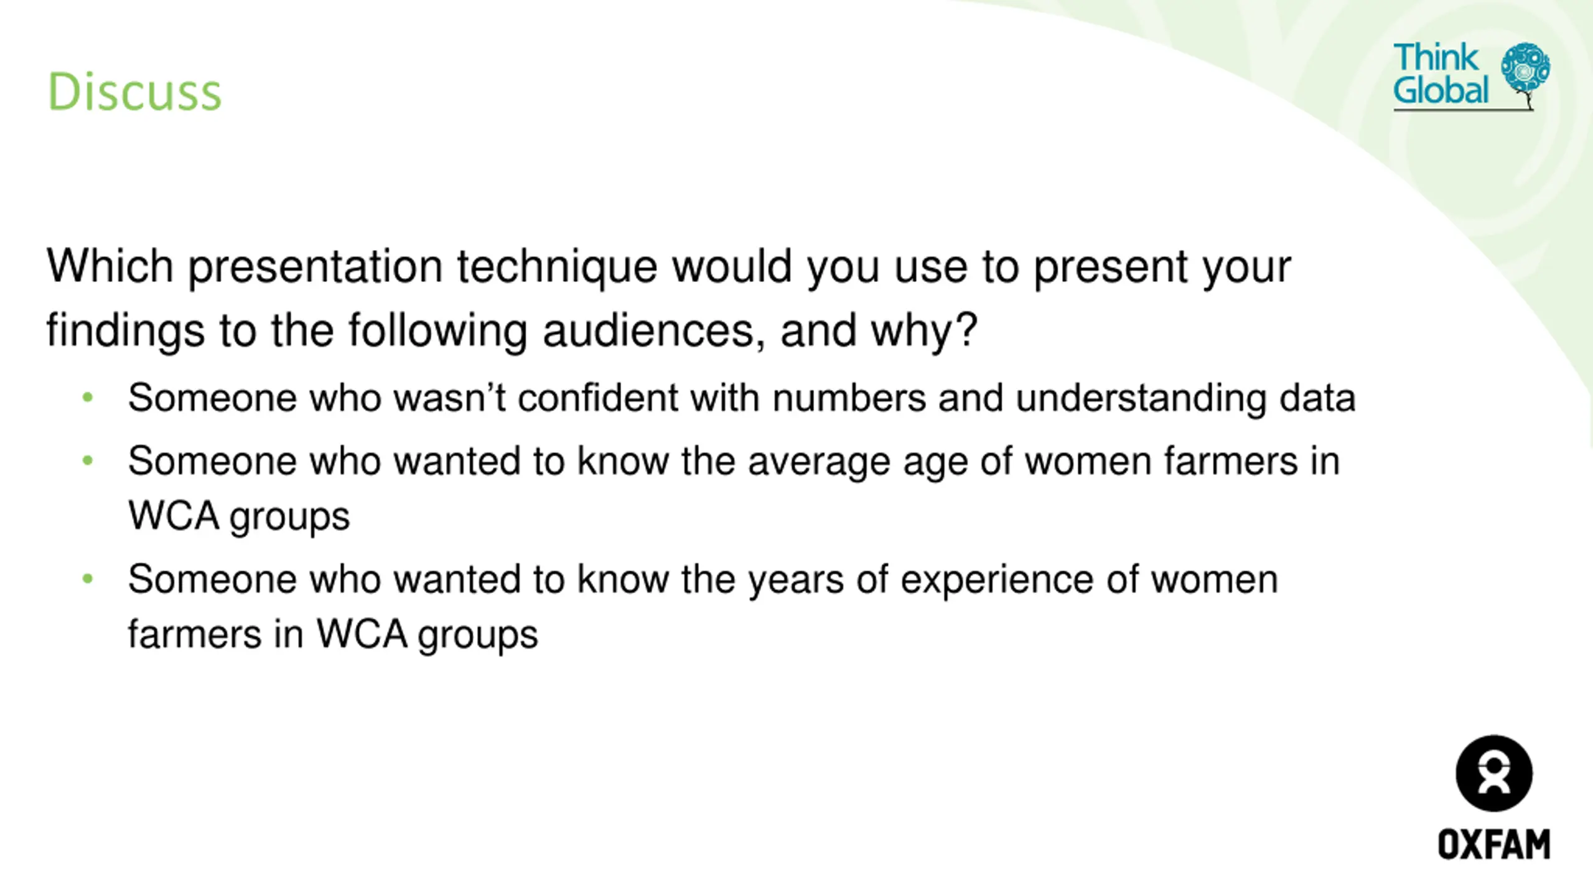Select the OXFAM wordmark below the logo
The image size is (1593, 896).
pyautogui.click(x=1494, y=844)
